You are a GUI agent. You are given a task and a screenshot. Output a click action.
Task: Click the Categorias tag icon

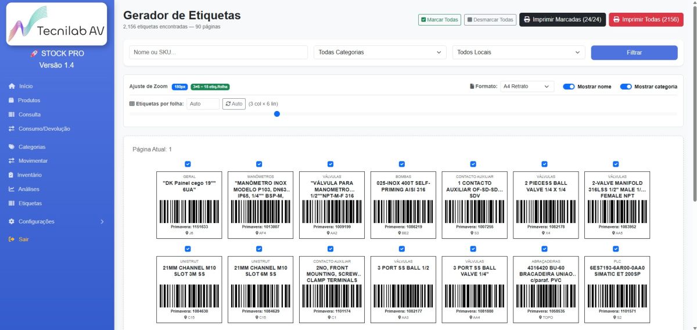click(12, 147)
